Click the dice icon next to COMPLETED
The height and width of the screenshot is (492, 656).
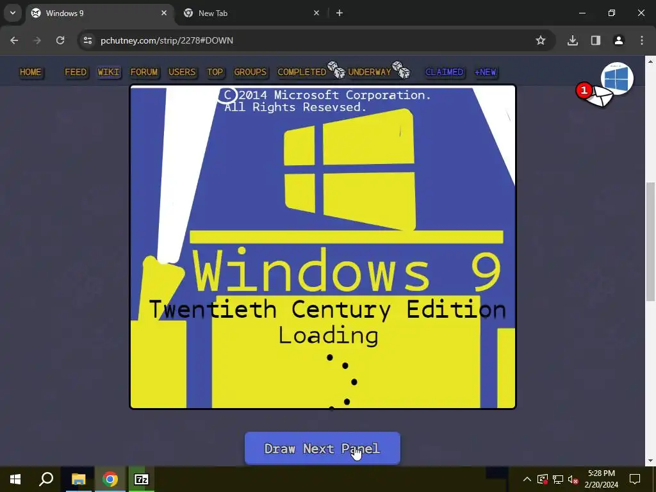336,70
